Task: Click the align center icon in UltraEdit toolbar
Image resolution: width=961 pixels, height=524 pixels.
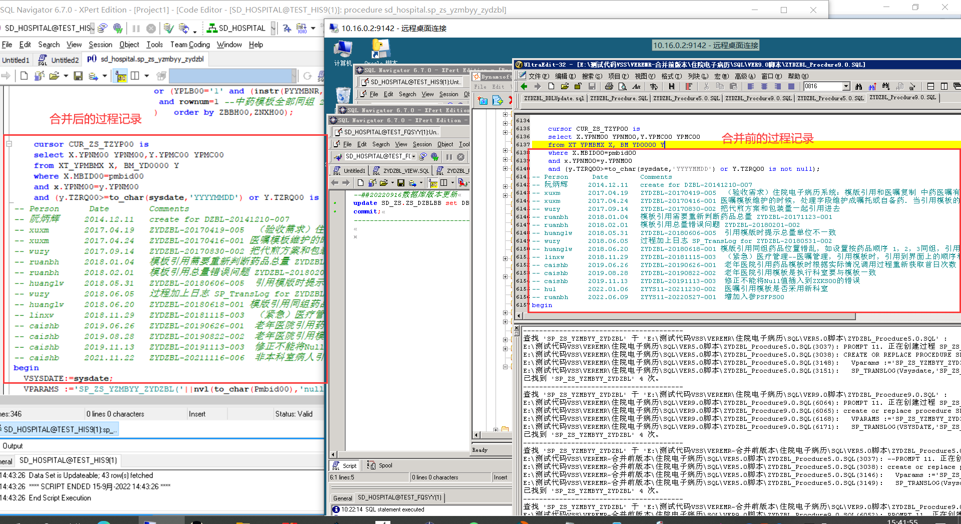Action: [764, 87]
